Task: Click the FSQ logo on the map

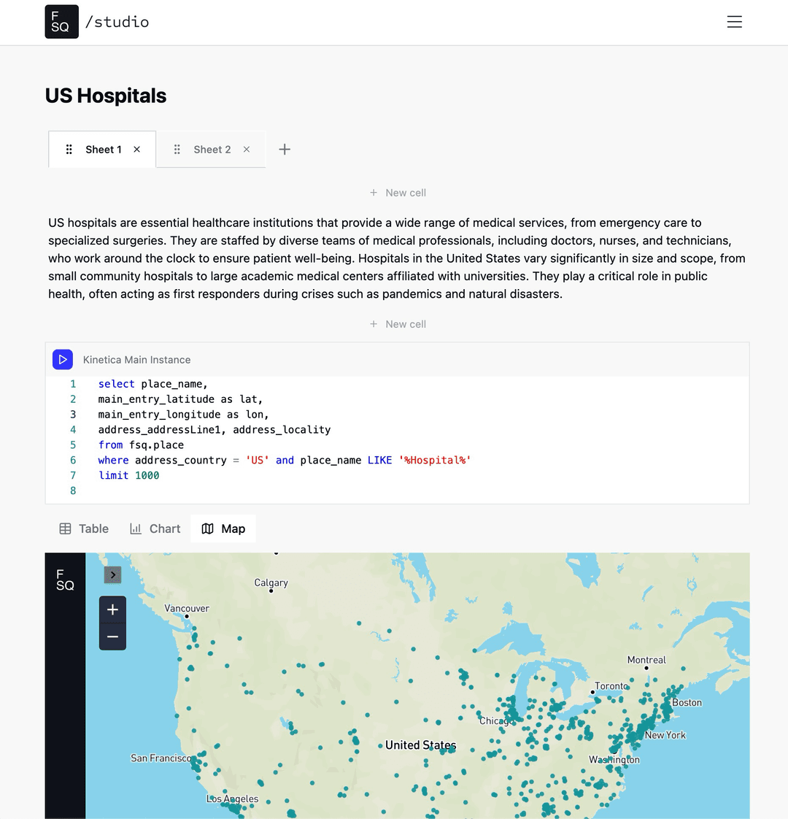Action: click(65, 579)
